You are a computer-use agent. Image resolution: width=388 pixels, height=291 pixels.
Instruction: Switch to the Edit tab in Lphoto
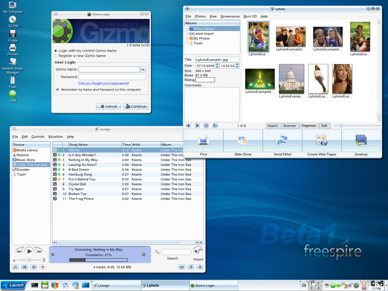(x=324, y=126)
